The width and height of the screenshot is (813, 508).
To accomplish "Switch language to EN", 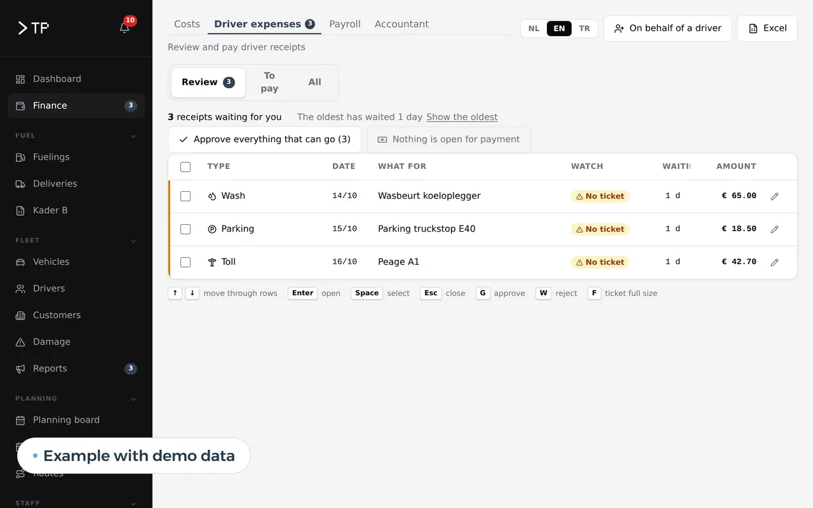I will pos(559,29).
